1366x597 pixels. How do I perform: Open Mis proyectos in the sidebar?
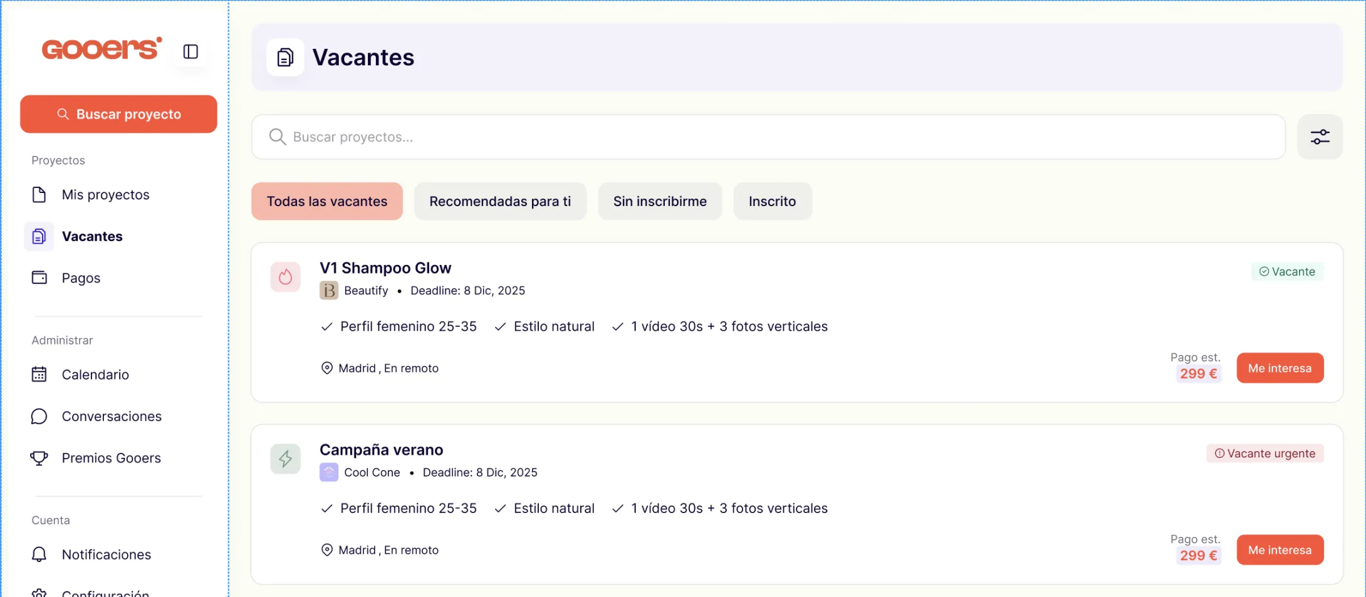105,195
